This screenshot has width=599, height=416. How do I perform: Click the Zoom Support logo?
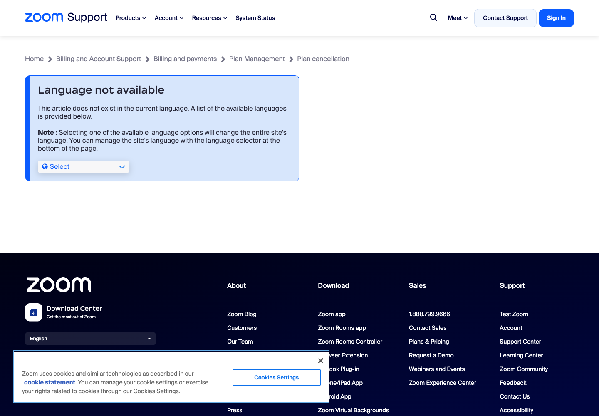tap(66, 17)
